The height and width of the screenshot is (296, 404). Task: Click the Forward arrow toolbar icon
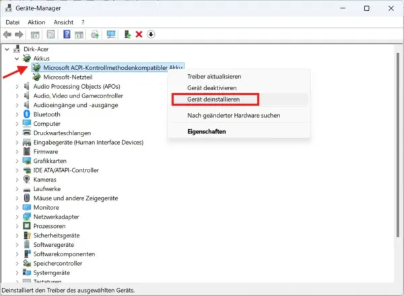pyautogui.click(x=19, y=34)
